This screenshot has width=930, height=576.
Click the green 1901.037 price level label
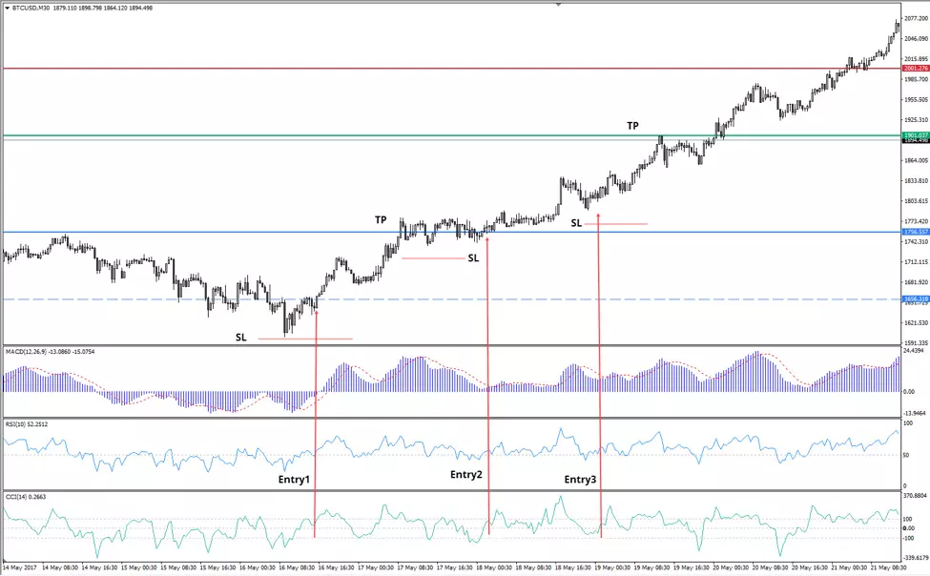915,135
